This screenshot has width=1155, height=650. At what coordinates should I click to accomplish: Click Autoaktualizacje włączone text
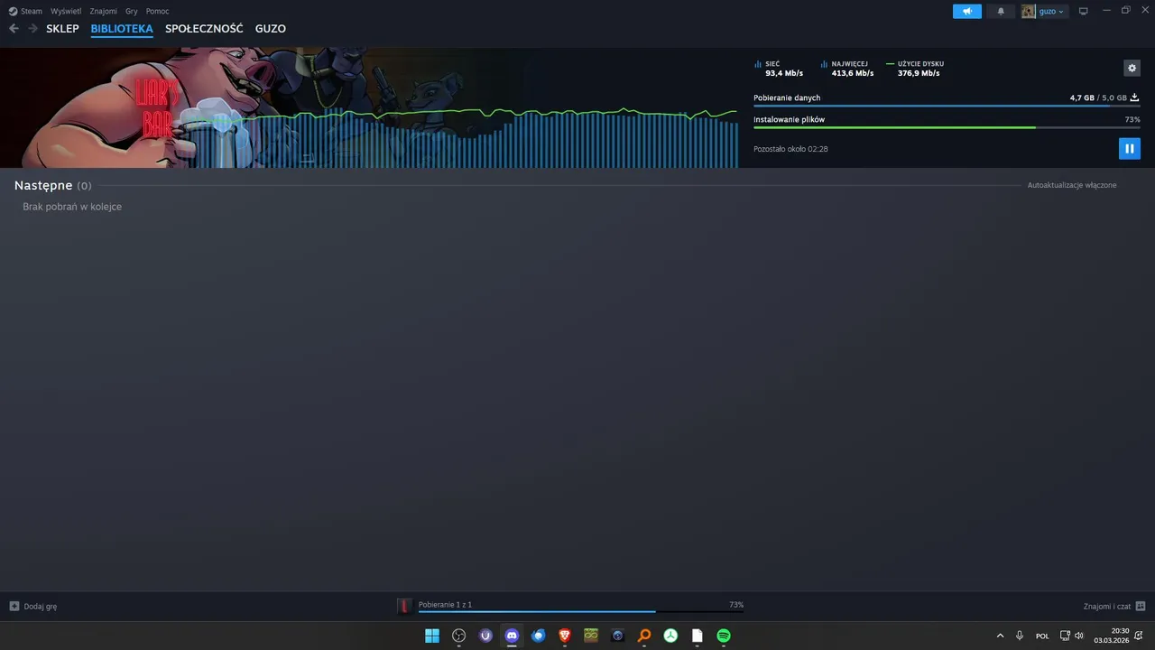coord(1072,185)
